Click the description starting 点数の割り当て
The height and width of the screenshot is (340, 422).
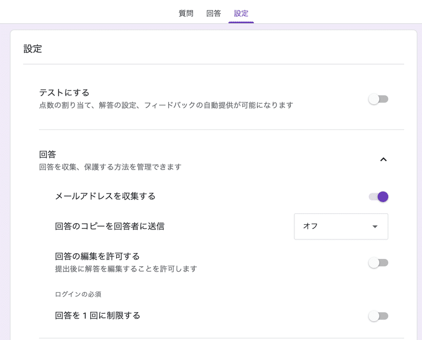click(166, 105)
